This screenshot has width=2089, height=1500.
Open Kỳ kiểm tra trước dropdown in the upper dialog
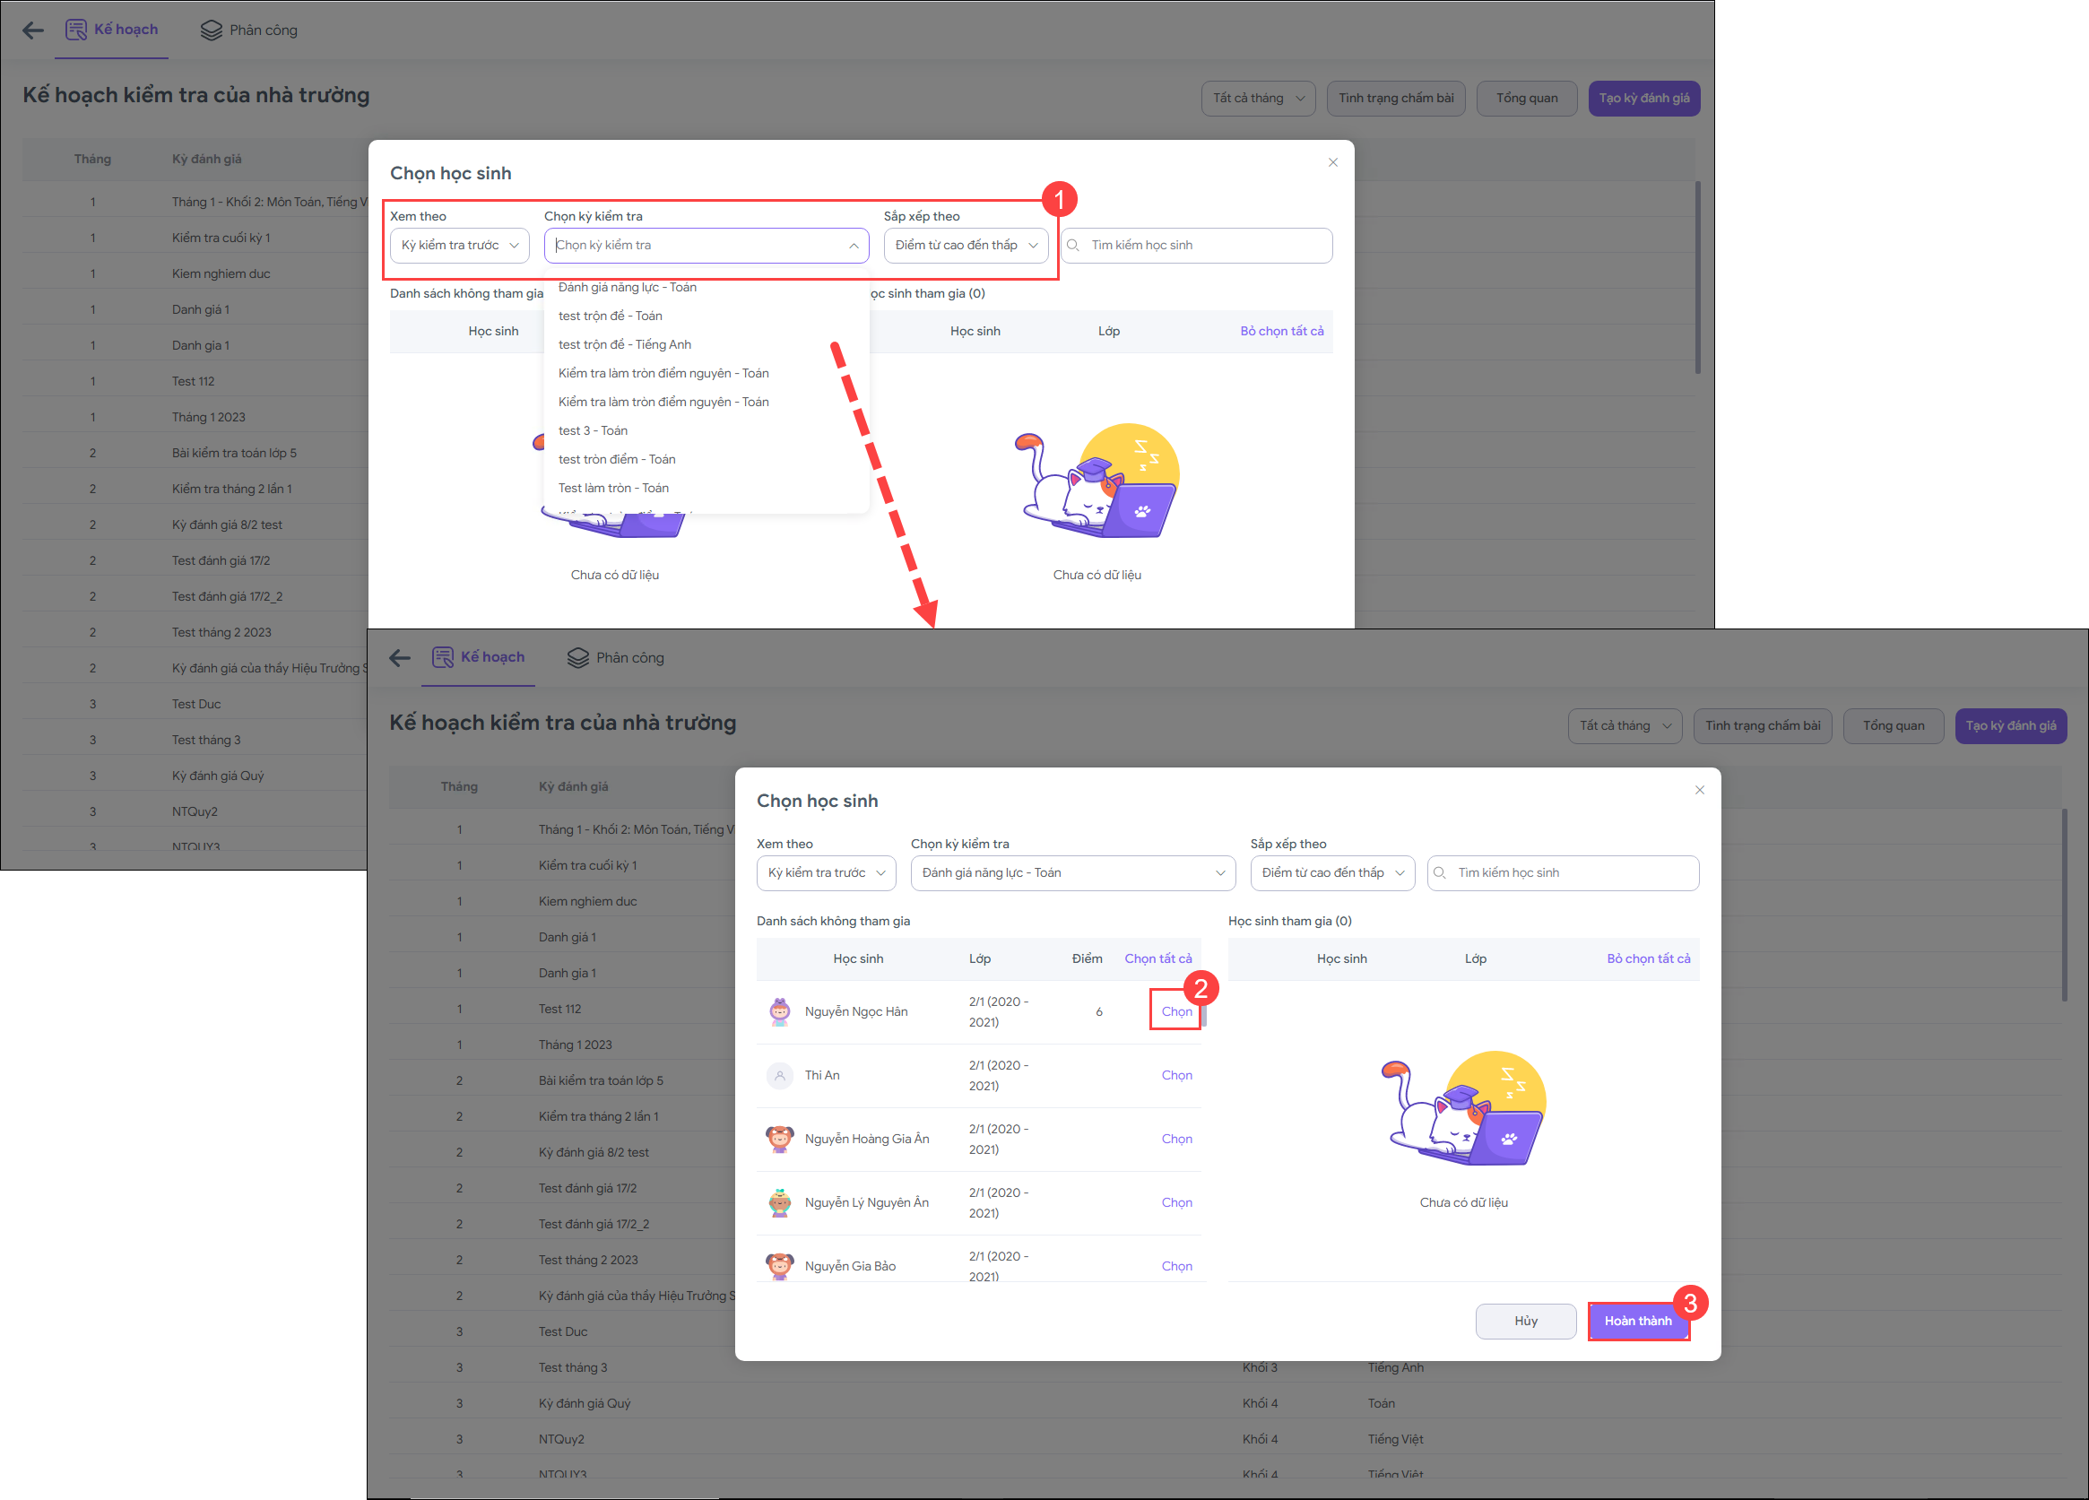(459, 245)
